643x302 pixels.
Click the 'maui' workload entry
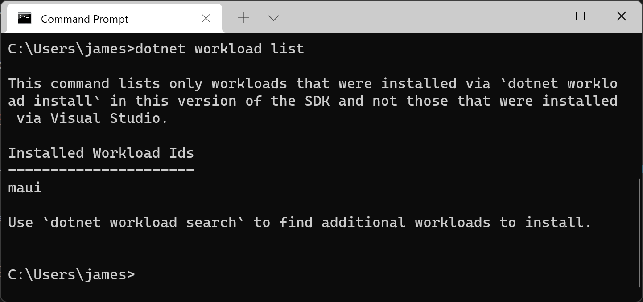click(25, 188)
